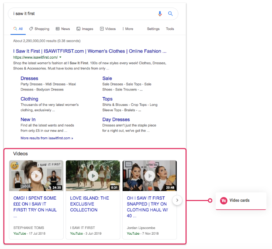
Task: Open search Settings
Action: (153, 29)
